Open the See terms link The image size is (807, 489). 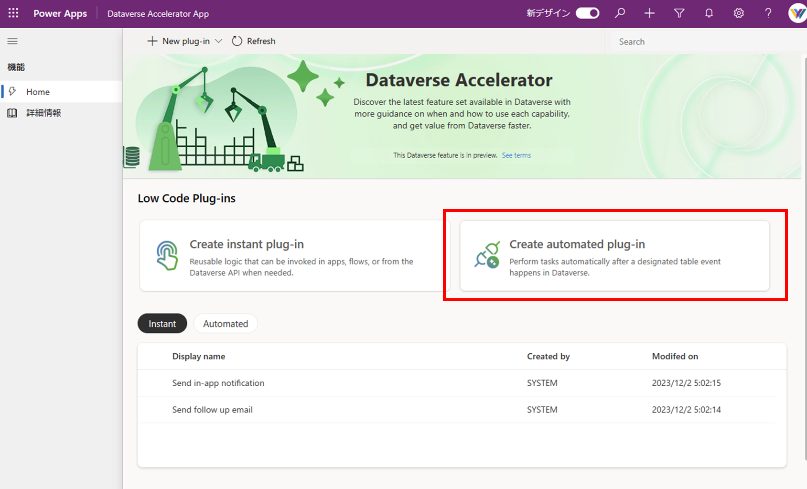pyautogui.click(x=516, y=155)
